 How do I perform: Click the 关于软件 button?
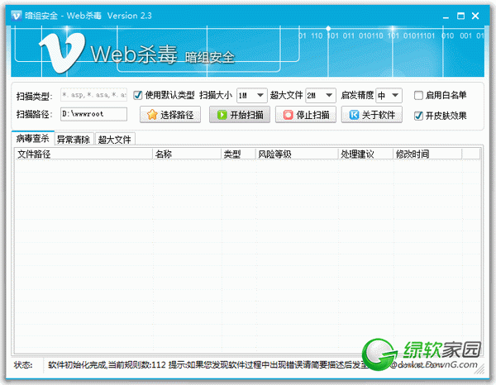pyautogui.click(x=372, y=114)
